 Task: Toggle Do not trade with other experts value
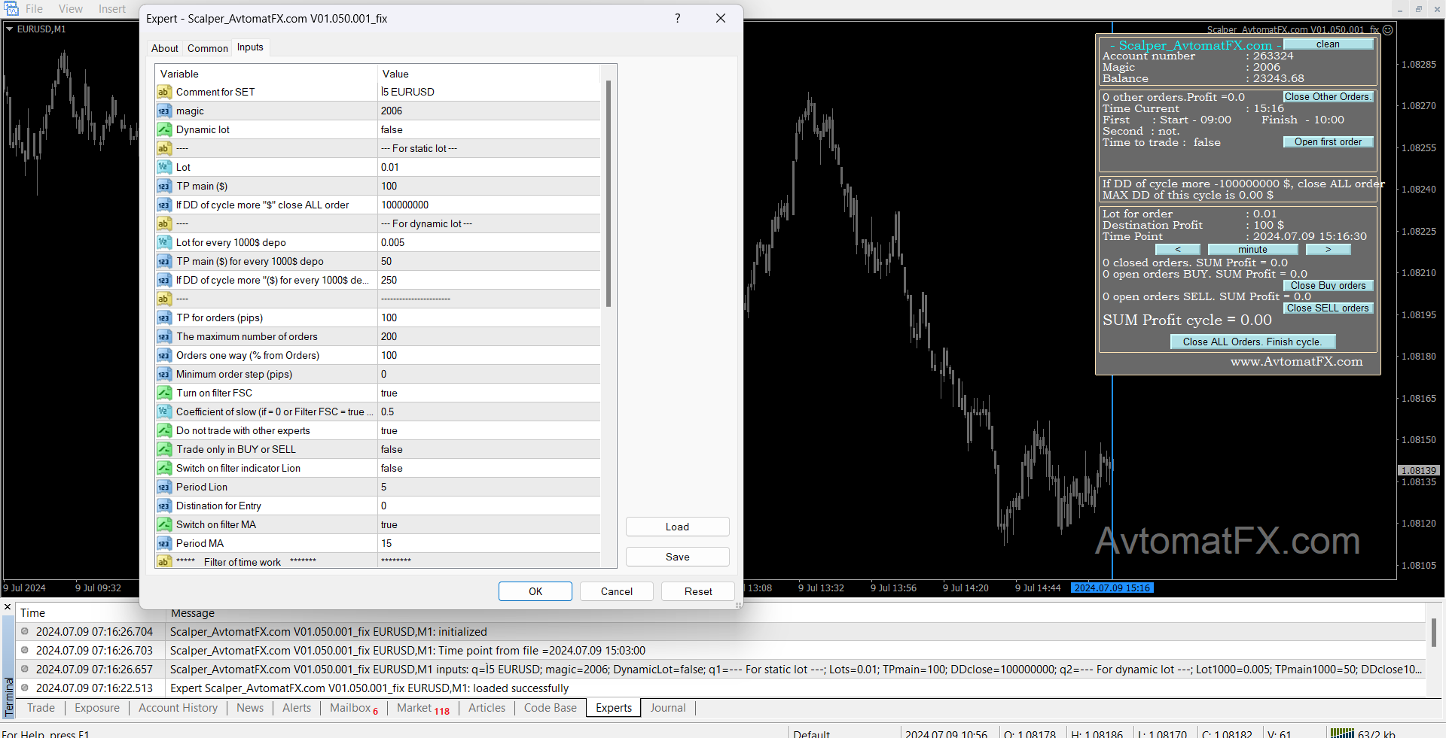coord(490,430)
